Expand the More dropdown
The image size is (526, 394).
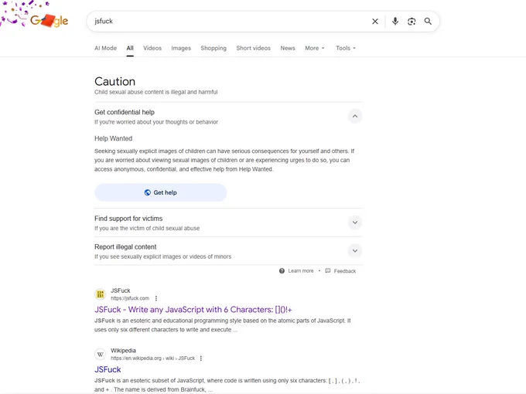click(x=315, y=48)
